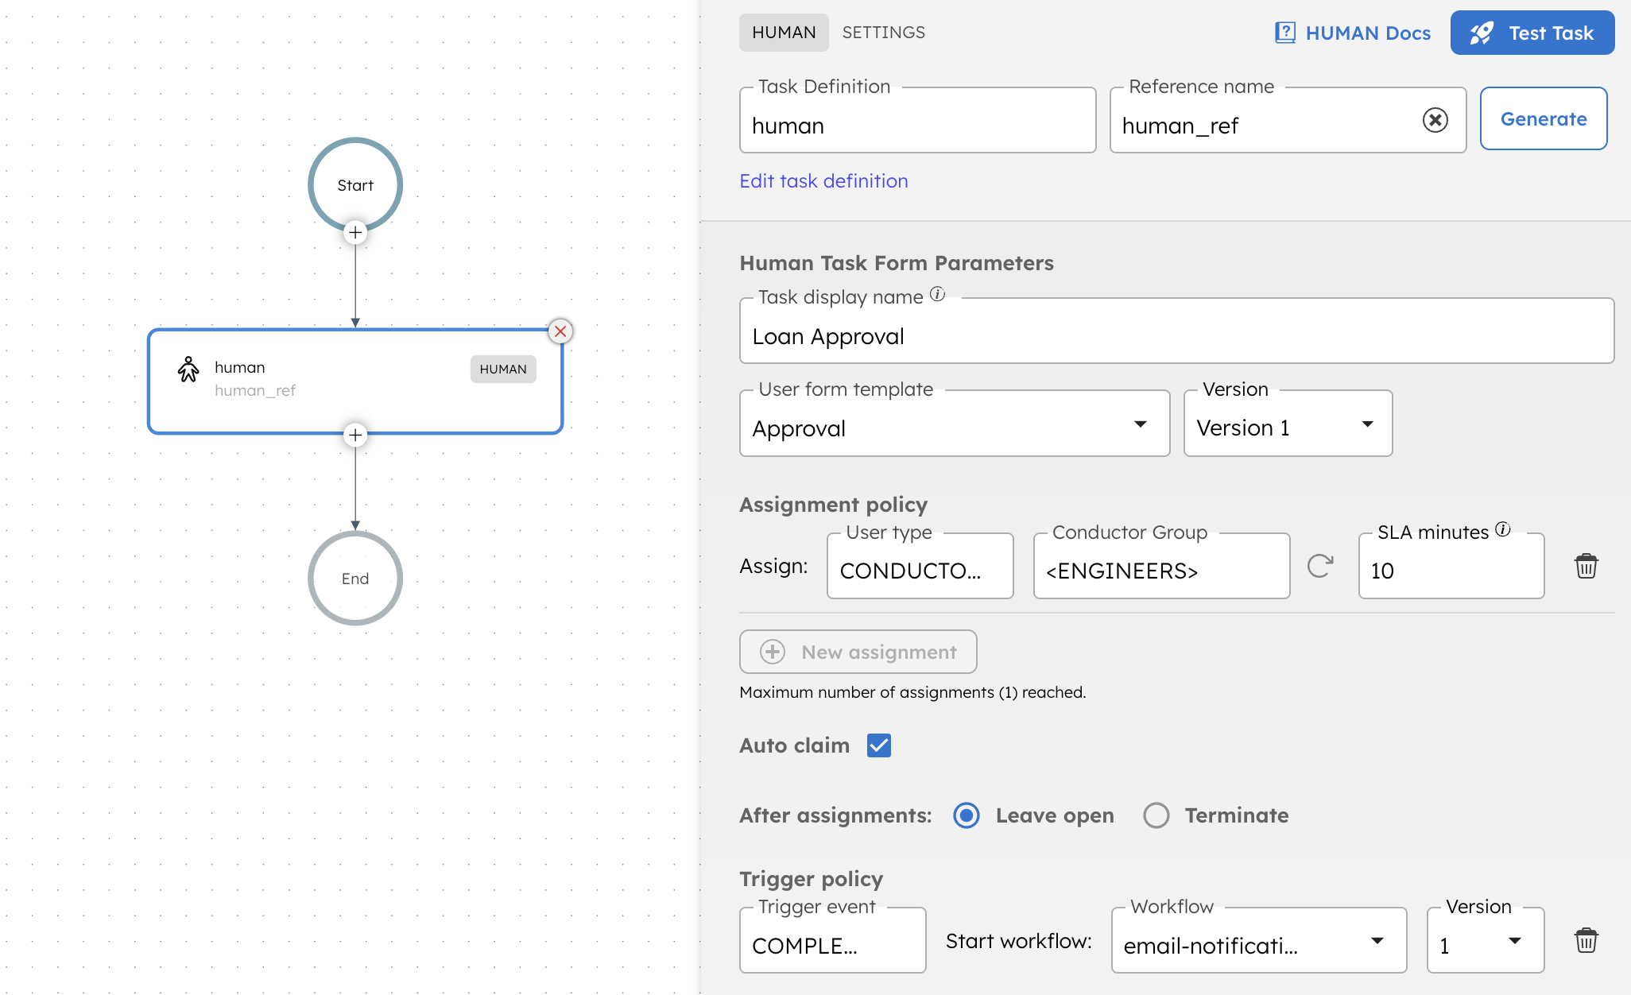Click the plus icon below the human task node
The height and width of the screenshot is (995, 1631).
pyautogui.click(x=355, y=435)
